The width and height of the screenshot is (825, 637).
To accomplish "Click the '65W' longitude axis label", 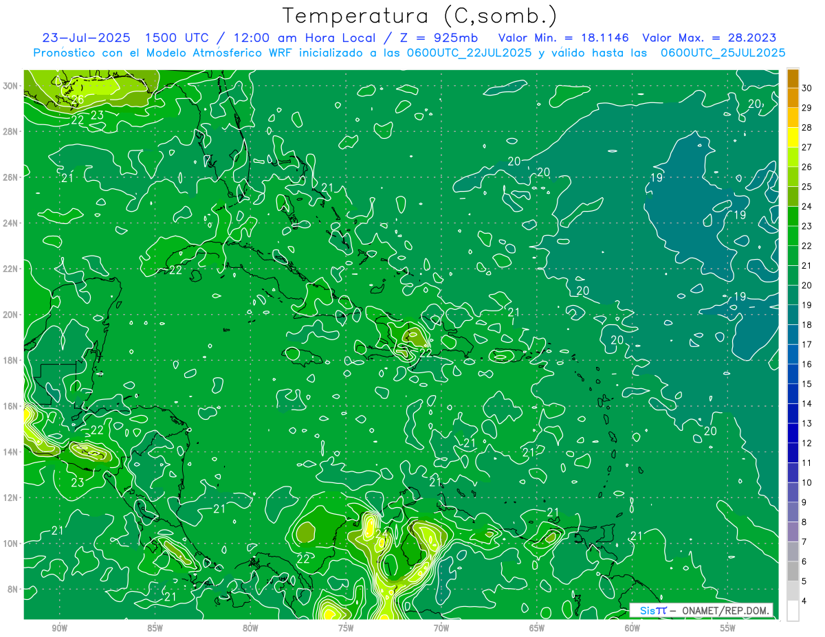I will (537, 628).
